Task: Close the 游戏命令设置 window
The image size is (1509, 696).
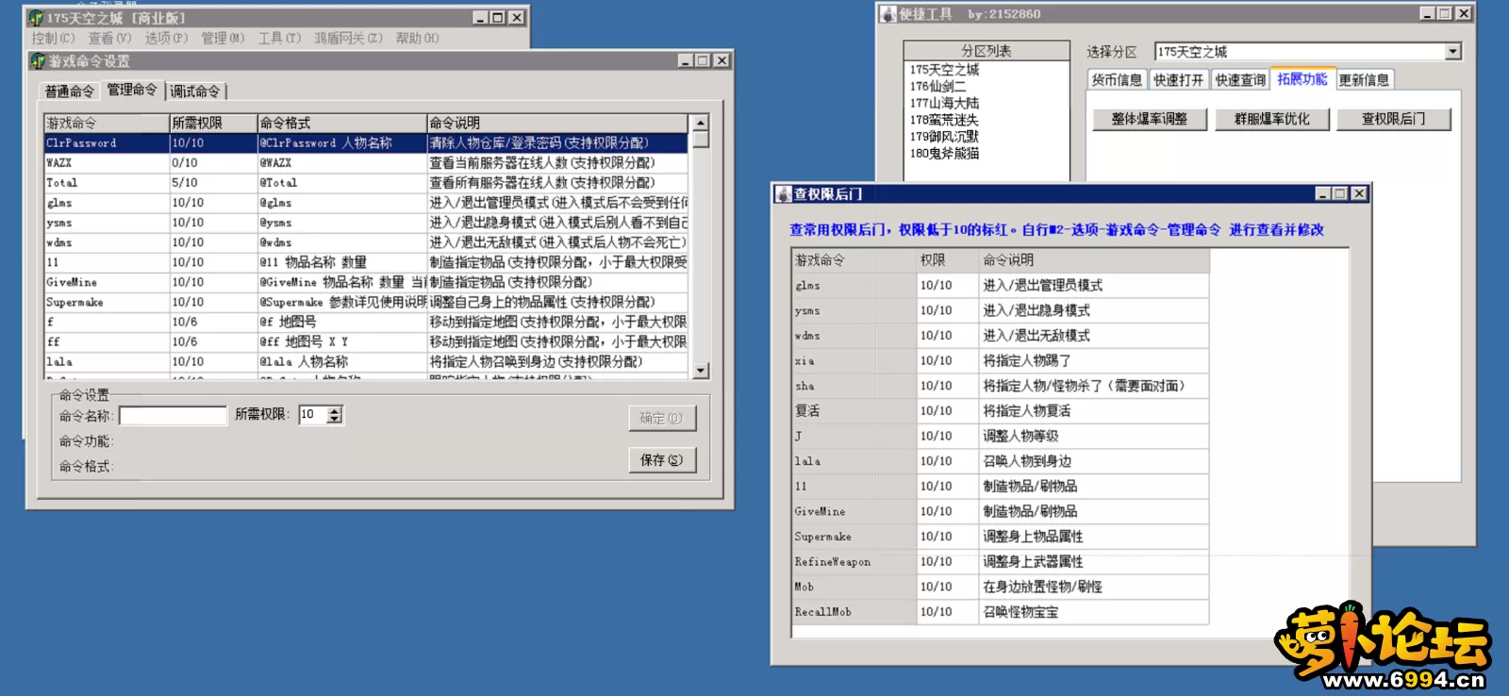Action: point(721,60)
